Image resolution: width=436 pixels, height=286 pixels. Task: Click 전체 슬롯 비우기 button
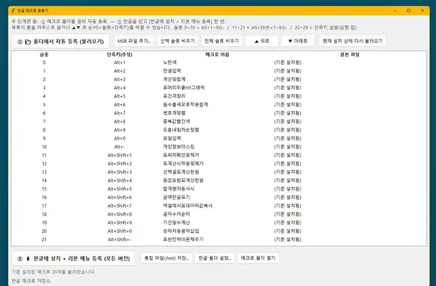click(221, 41)
